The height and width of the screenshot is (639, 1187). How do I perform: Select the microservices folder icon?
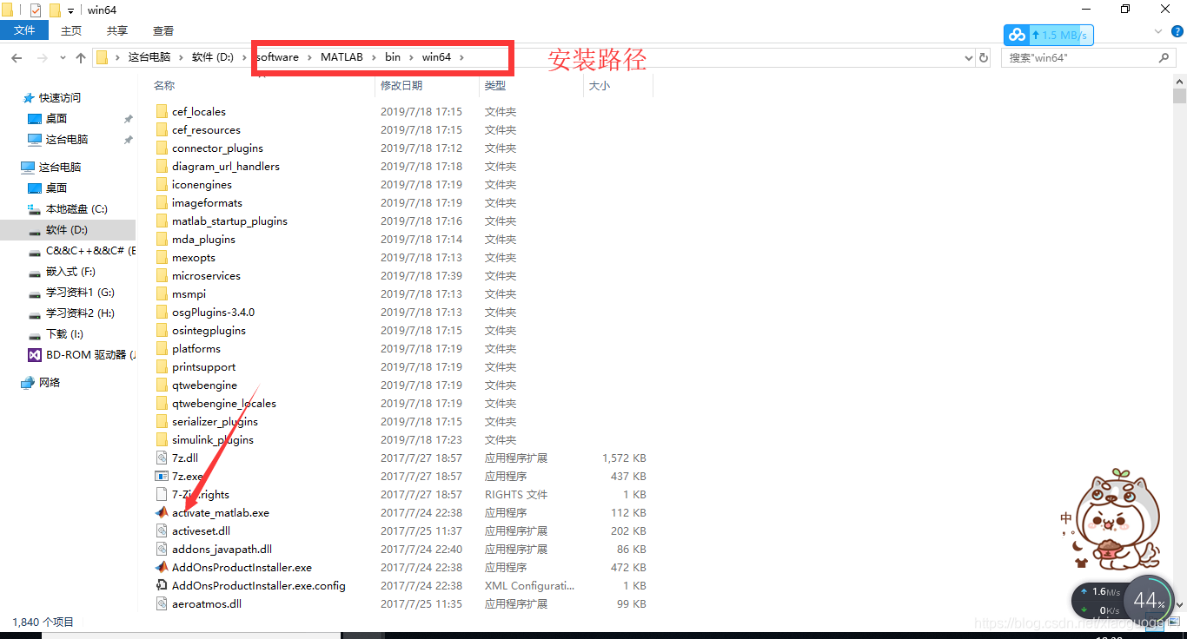tap(162, 276)
